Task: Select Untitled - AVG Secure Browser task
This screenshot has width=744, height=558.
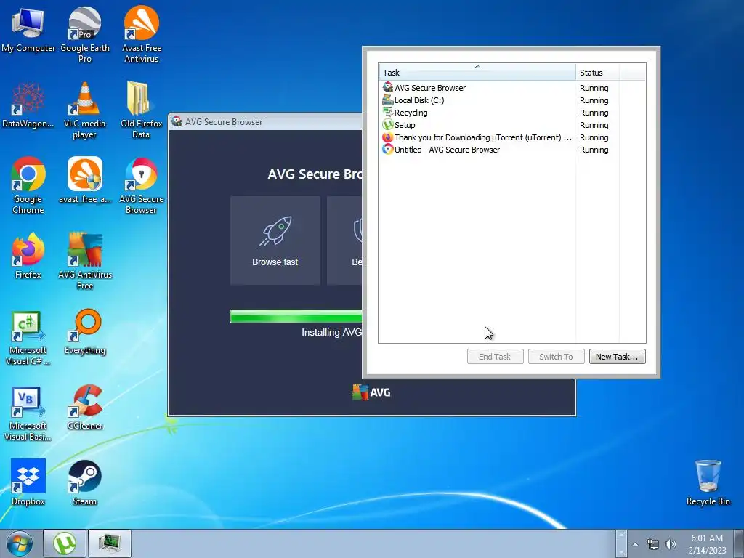Action: coord(512,150)
